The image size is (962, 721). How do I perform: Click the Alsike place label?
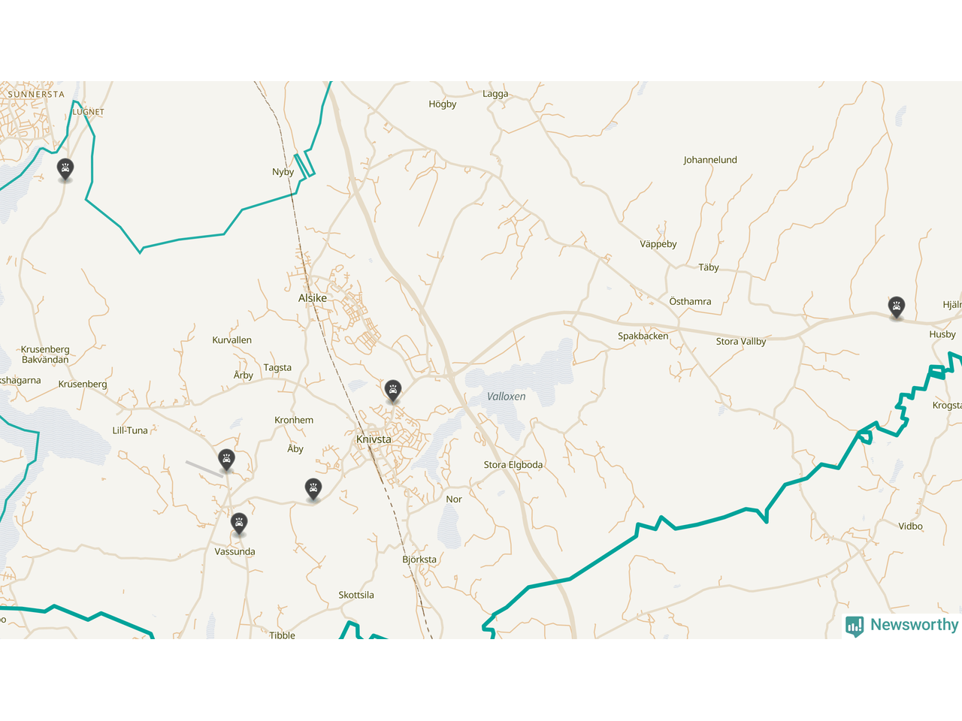pyautogui.click(x=313, y=298)
